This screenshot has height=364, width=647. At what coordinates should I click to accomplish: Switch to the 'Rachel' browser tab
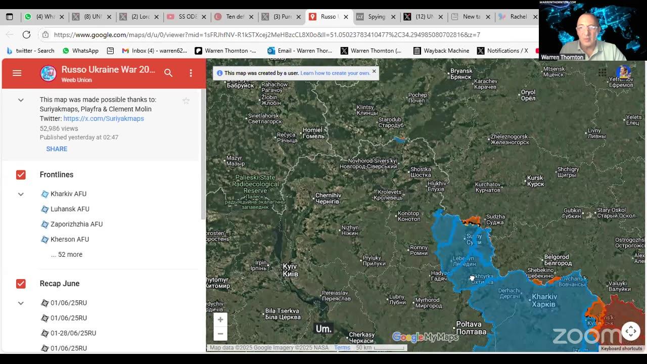pos(517,17)
